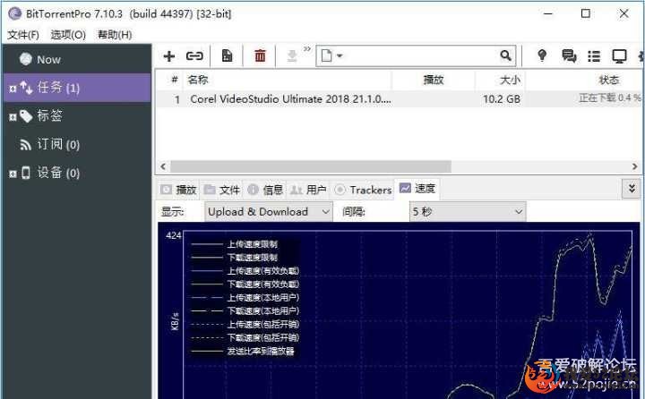Open the 5 秒 interval dropdown
The width and height of the screenshot is (645, 399).
(x=468, y=212)
